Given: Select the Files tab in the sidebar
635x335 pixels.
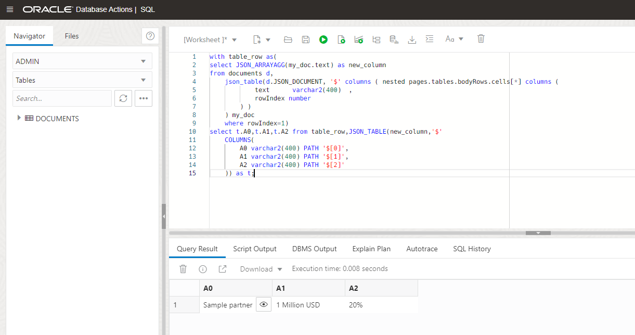Looking at the screenshot, I should (71, 36).
